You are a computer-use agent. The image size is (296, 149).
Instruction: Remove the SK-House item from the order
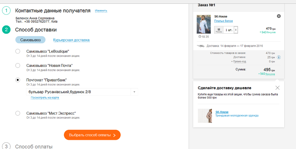point(279,16)
